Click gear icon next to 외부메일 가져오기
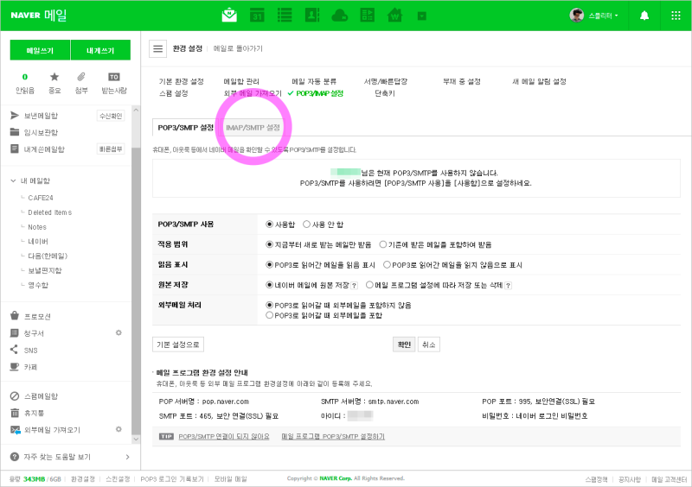 119,429
